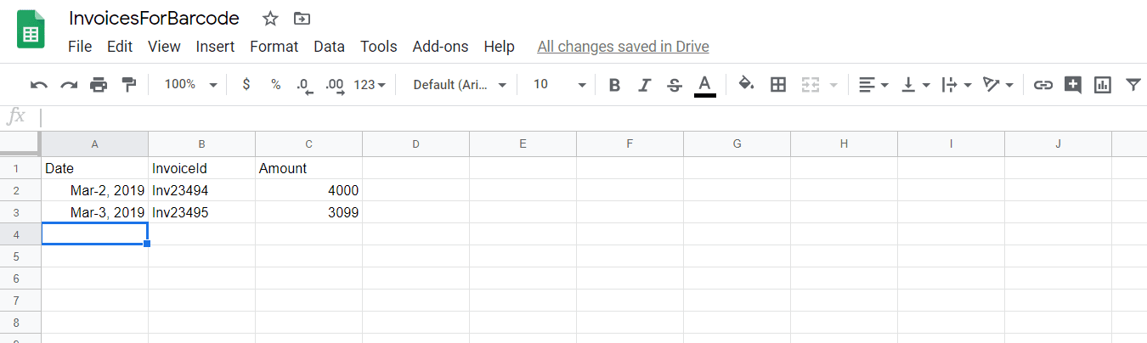The height and width of the screenshot is (343, 1147).
Task: Open the text color picker
Action: 704,85
